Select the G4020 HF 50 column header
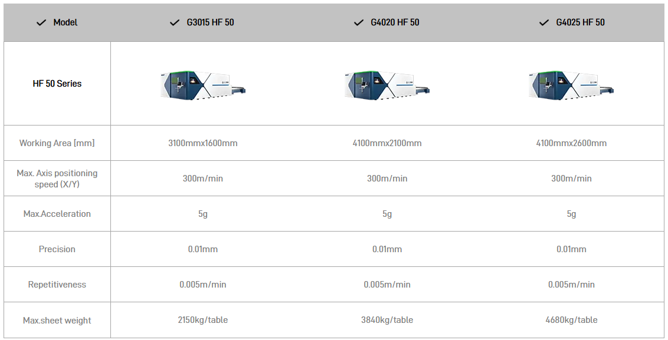This screenshot has width=668, height=340. [395, 22]
